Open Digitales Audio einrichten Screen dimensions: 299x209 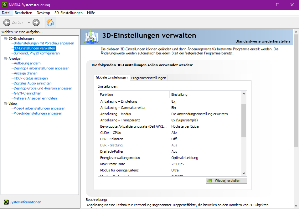click(33, 83)
